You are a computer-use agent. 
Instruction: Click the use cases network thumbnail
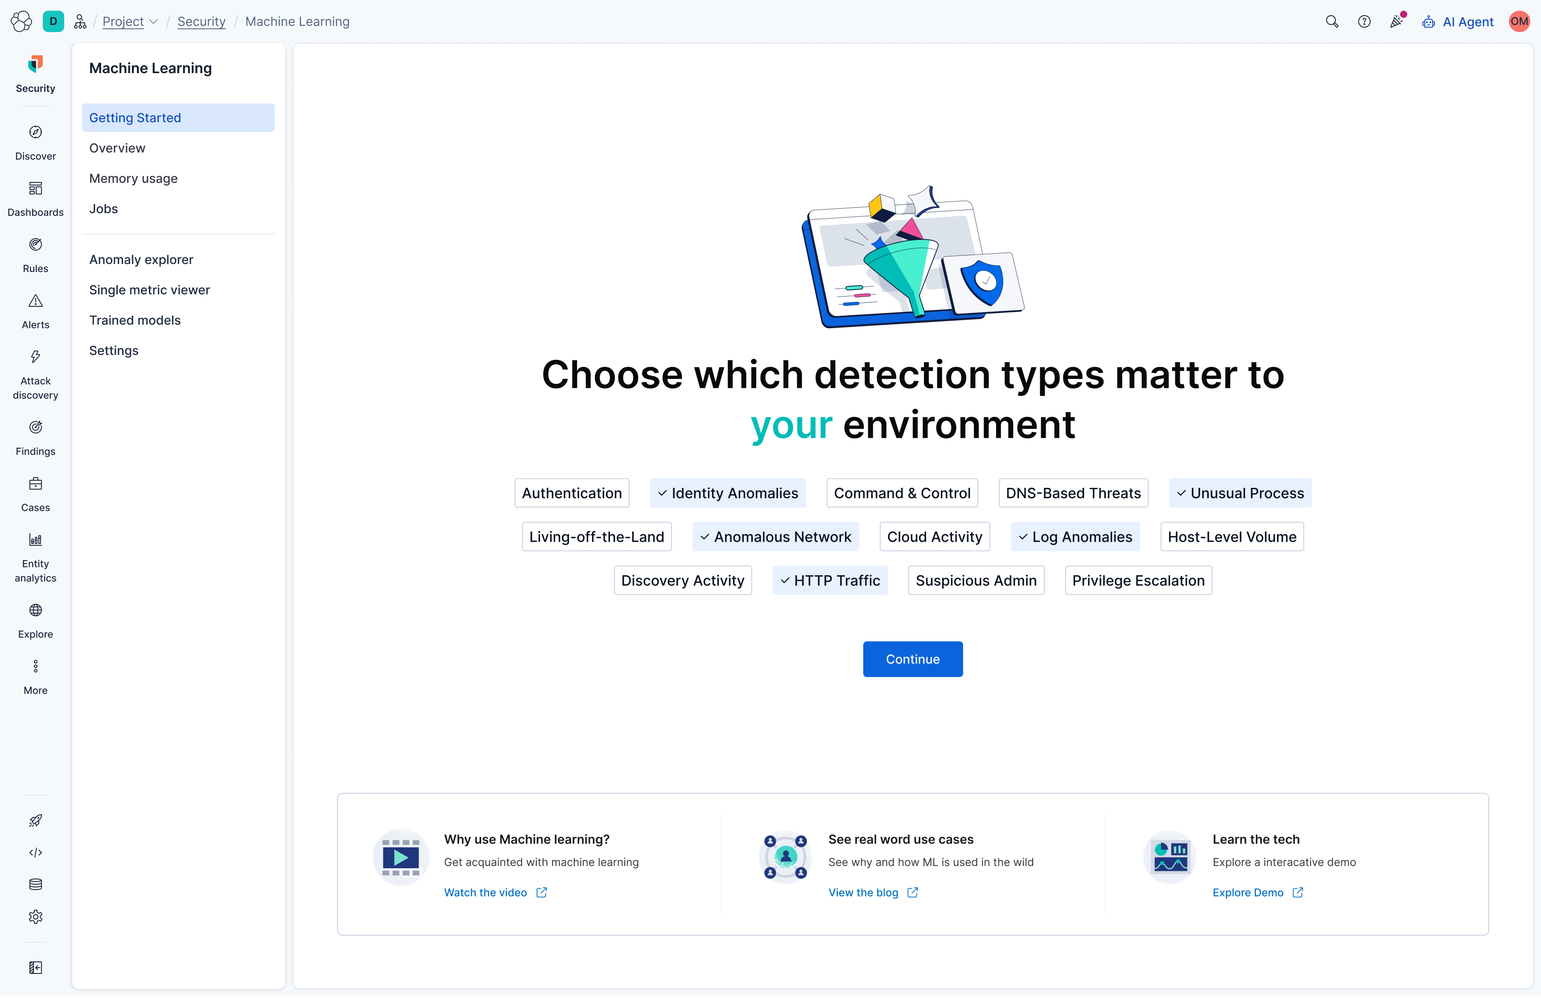click(x=785, y=857)
